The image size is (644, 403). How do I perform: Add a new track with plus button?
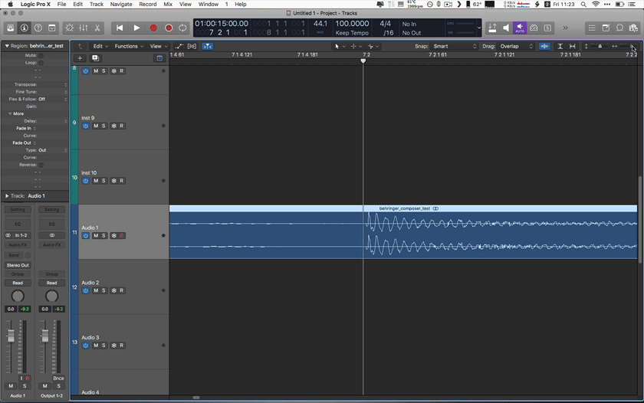80,58
